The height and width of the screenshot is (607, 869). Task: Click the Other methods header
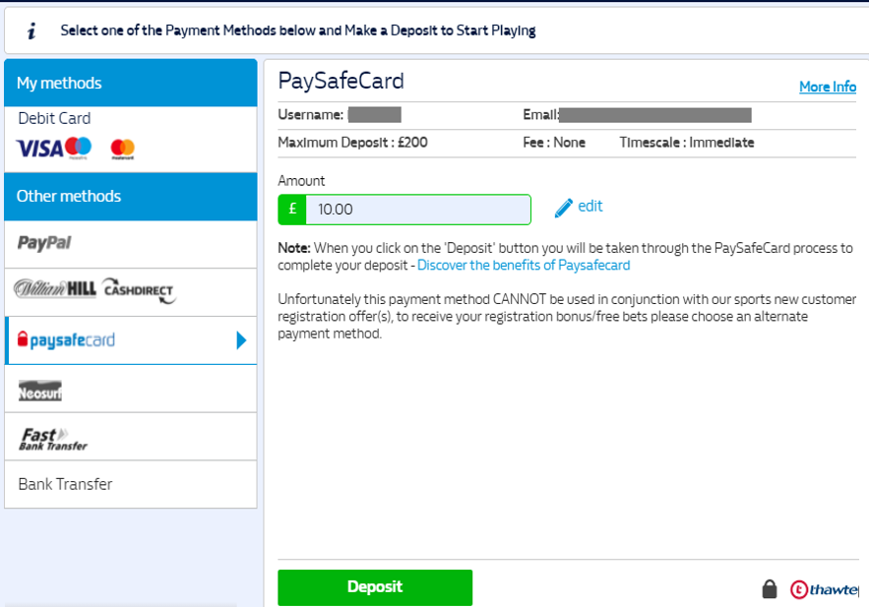[131, 197]
